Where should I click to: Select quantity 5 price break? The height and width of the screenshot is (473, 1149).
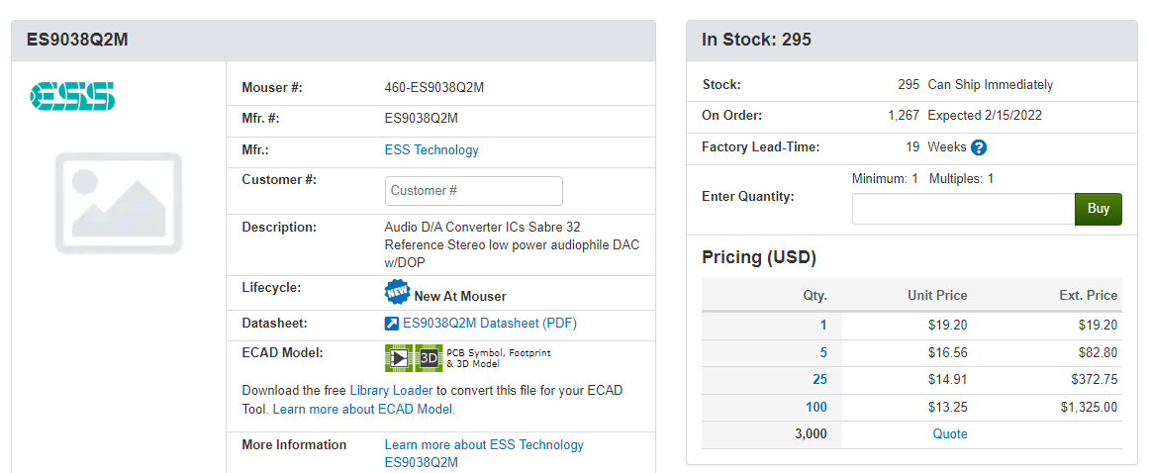(823, 353)
